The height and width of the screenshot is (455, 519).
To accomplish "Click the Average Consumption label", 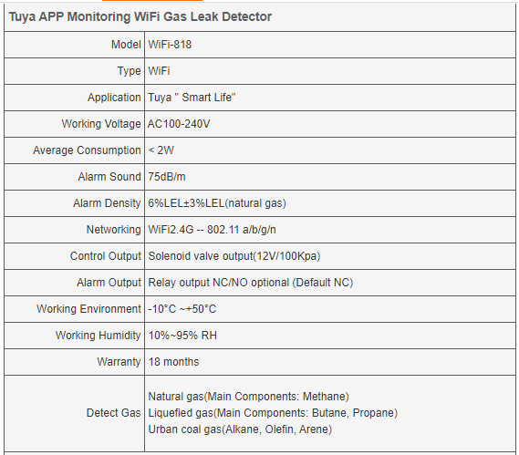I will (x=87, y=150).
